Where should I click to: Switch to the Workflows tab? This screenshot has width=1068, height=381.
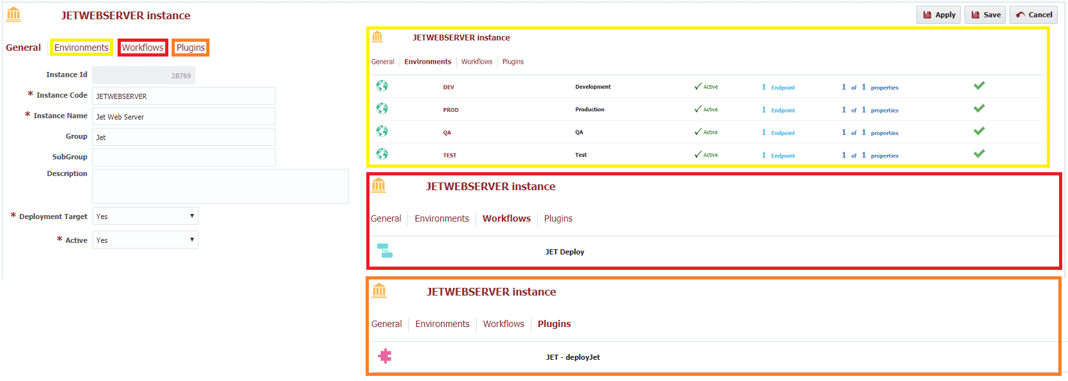coord(143,48)
